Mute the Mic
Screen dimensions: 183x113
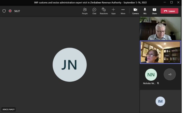coord(145,11)
